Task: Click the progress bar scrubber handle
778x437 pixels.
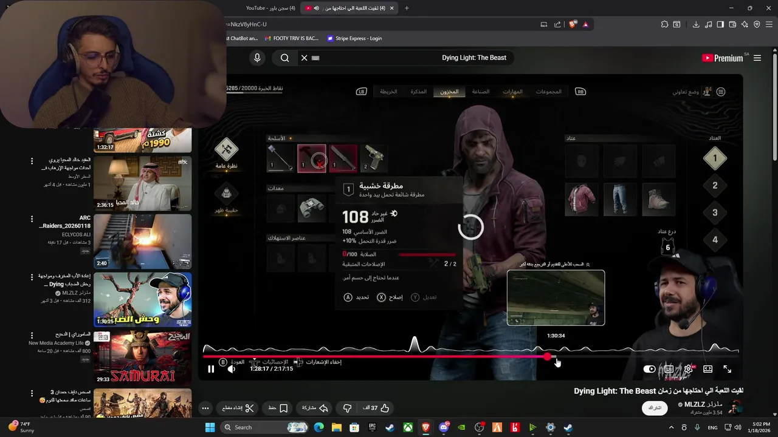Action: pos(548,357)
